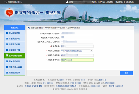Click the 修改密码 link
This screenshot has width=139, height=94.
119,2
